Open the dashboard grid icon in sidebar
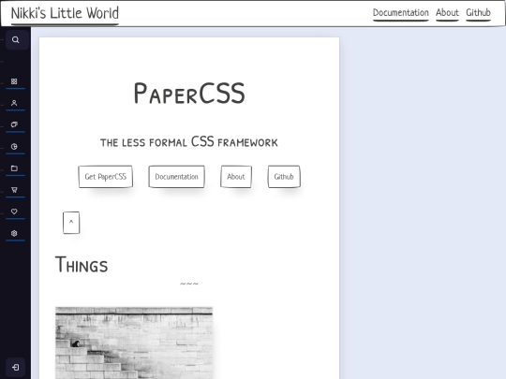 point(14,81)
